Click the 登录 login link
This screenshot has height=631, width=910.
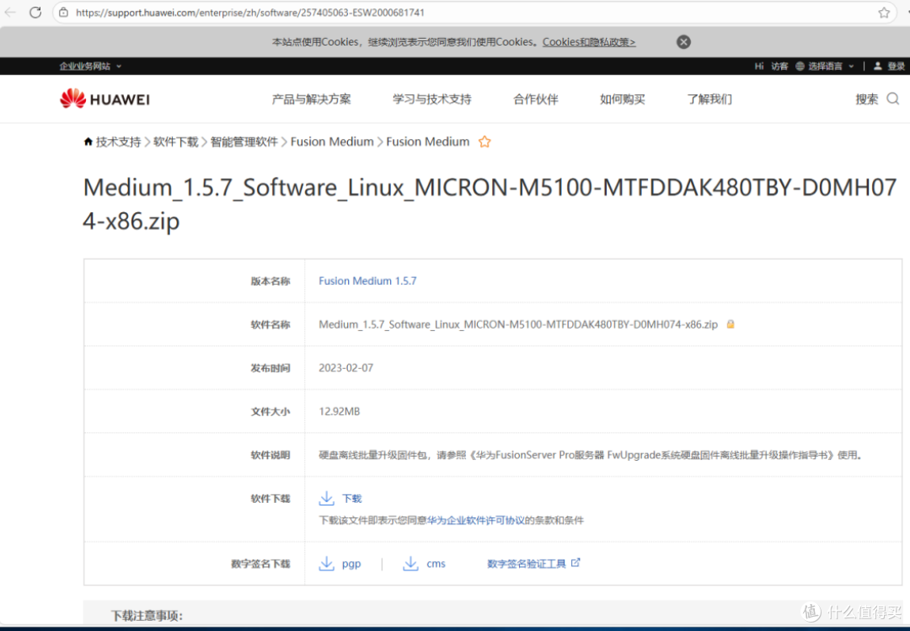click(896, 67)
